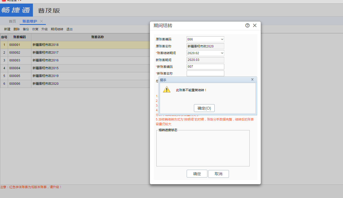
Task: Click the 畅捷通 logo
Action: [x=16, y=10]
